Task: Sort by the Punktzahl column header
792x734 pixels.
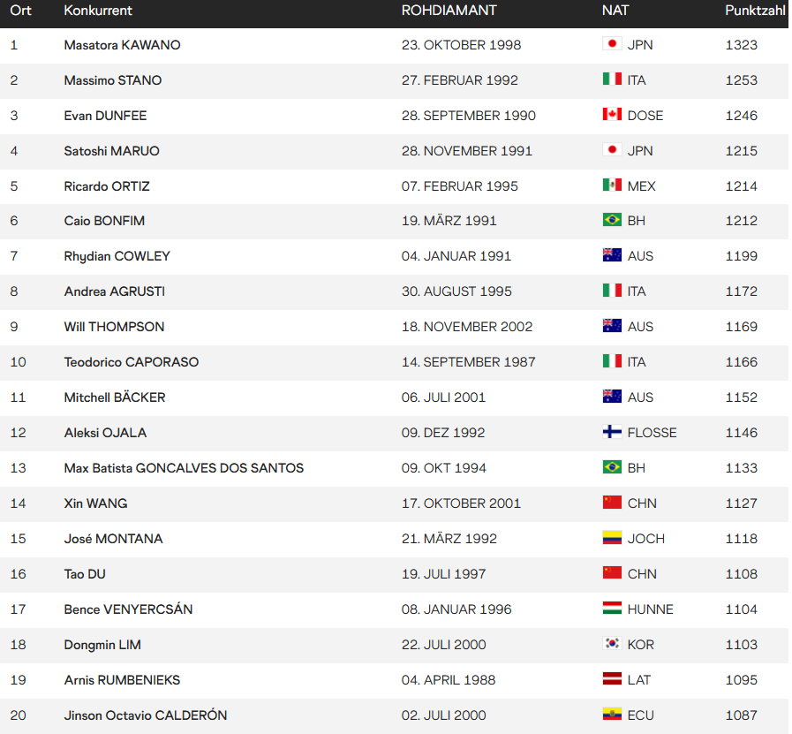Action: [755, 11]
